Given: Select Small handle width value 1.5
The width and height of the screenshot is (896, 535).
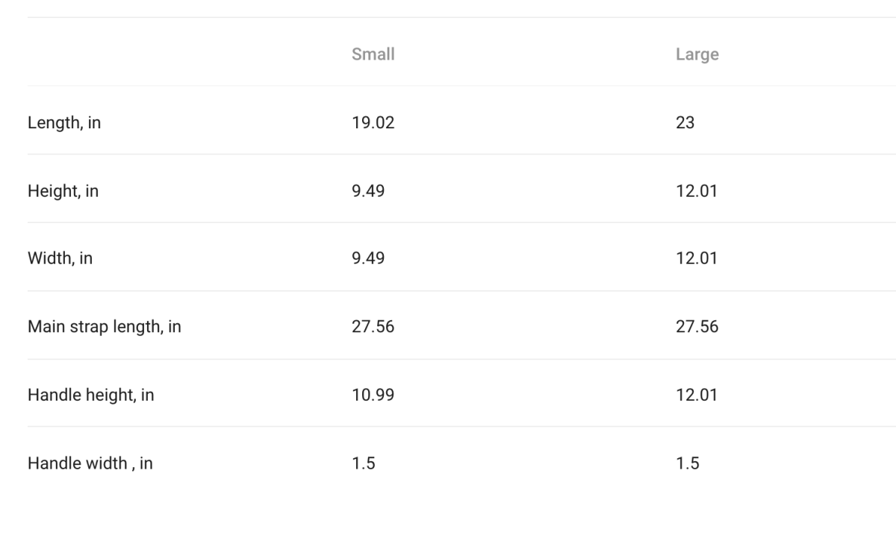Looking at the screenshot, I should coord(363,463).
